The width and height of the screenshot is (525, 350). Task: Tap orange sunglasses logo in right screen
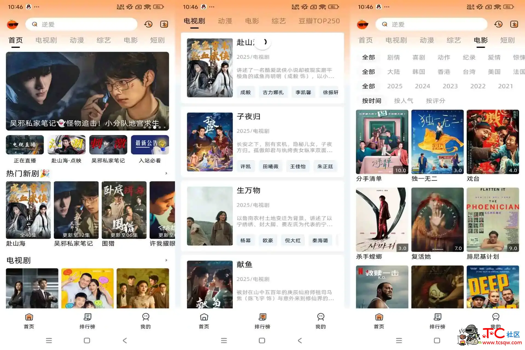(x=363, y=24)
